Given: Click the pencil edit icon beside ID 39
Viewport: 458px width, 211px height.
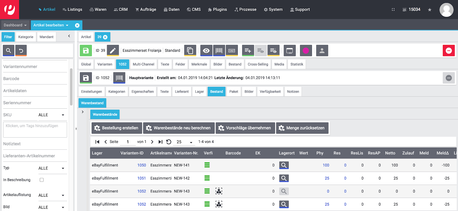Looking at the screenshot, I should point(113,51).
